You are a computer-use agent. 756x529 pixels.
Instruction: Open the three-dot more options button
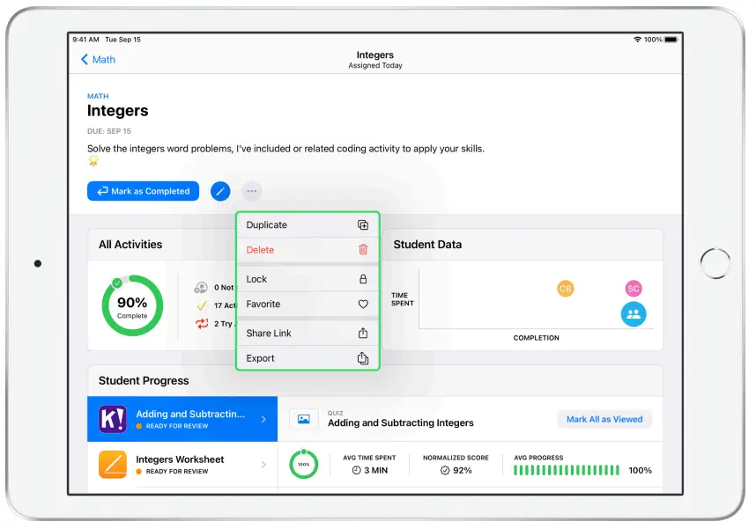click(x=252, y=191)
